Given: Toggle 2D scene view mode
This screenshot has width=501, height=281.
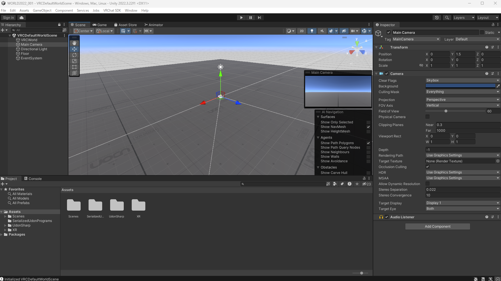Looking at the screenshot, I should point(302,31).
